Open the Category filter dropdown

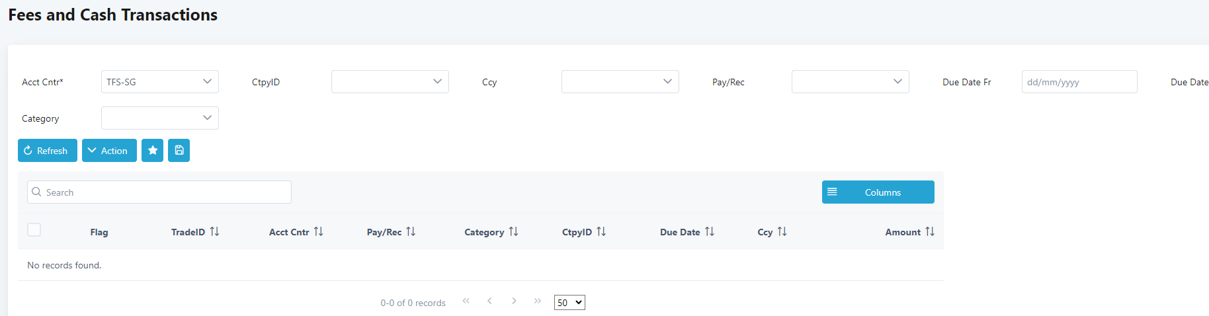159,118
